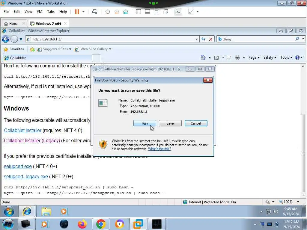Screen dimensions: 307x230
Task: Open the Safety menu dropdown
Action: pyautogui.click(x=270, y=57)
